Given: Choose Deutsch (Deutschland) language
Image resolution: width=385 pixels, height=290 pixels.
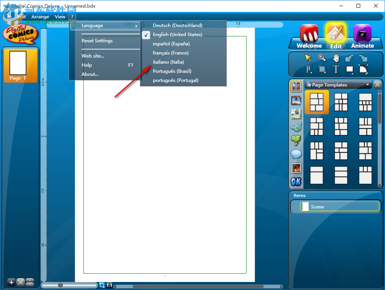Looking at the screenshot, I should click(x=183, y=25).
